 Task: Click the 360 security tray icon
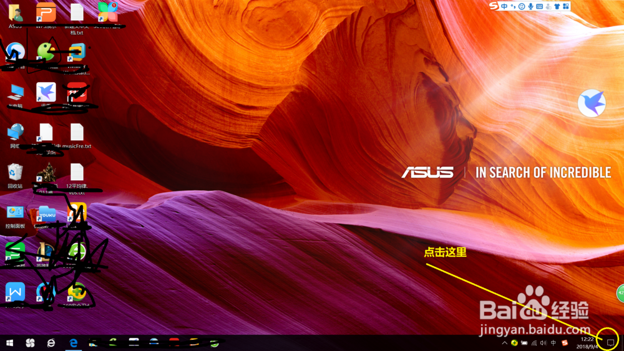[514, 343]
